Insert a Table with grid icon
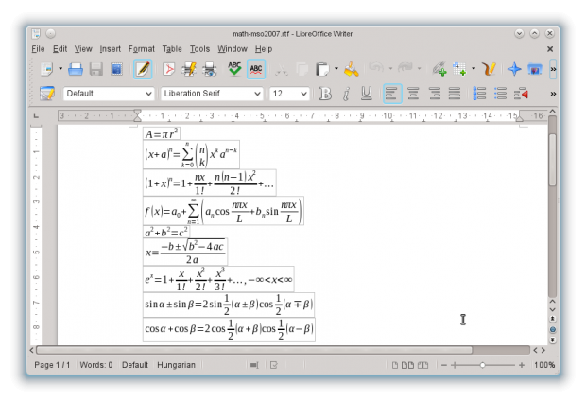This screenshot has height=401, width=586. coord(459,69)
